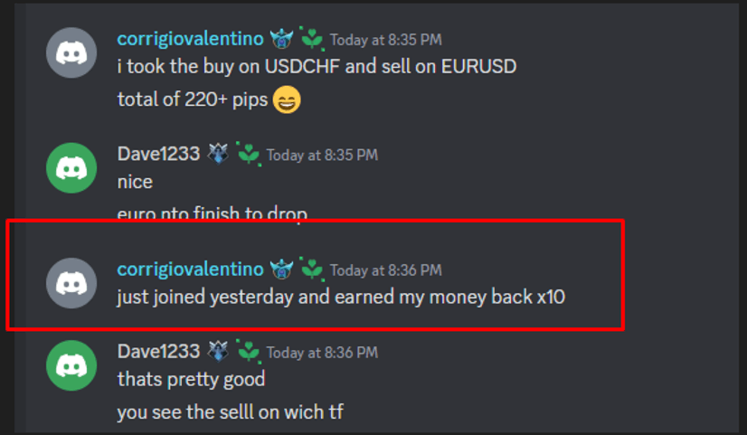Click role badge icon next to first corrigiovalentino
Viewport: 747px width, 435px height.
281,39
